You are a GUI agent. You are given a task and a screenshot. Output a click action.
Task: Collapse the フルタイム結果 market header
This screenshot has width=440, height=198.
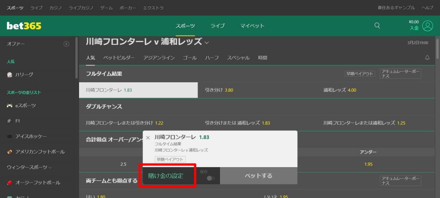click(x=104, y=74)
